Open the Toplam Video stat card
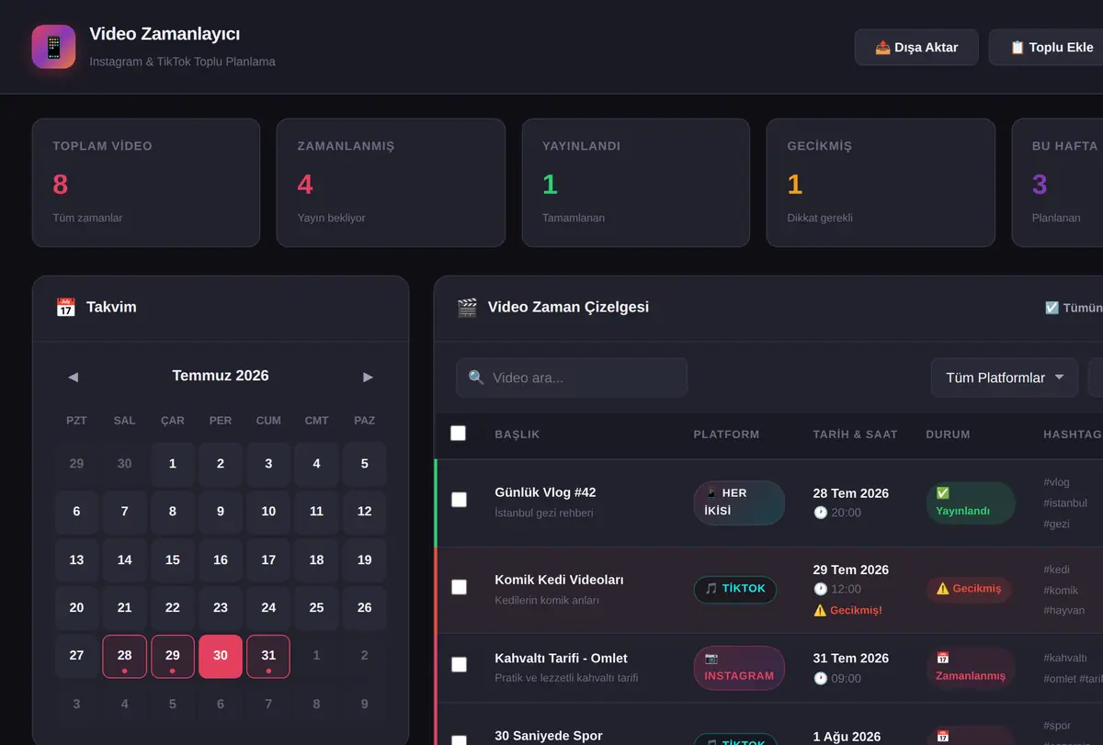 point(146,183)
